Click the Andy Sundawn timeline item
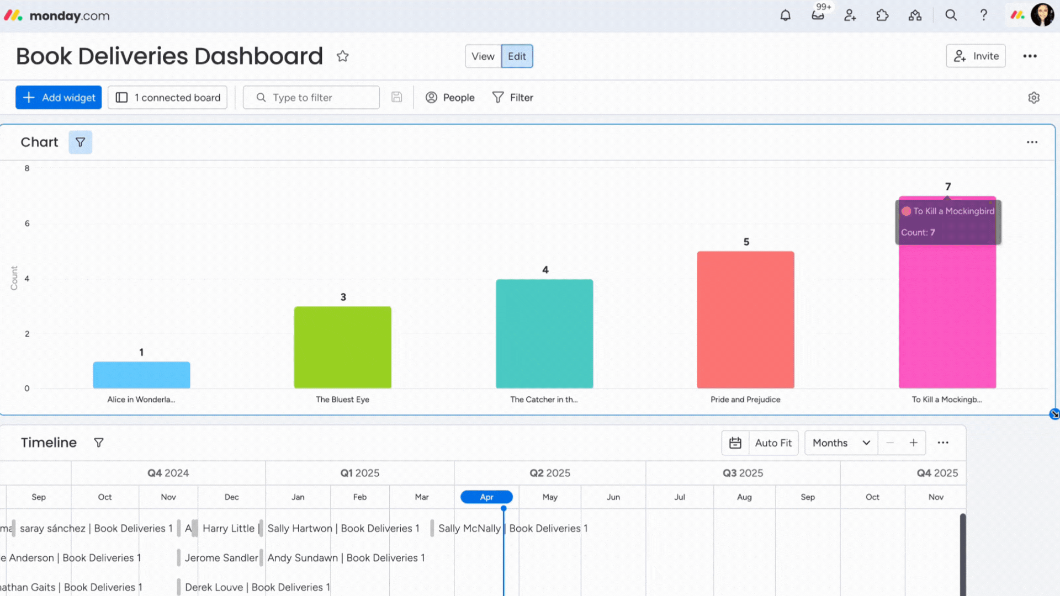Screen dimensions: 1060x596 click(x=346, y=557)
